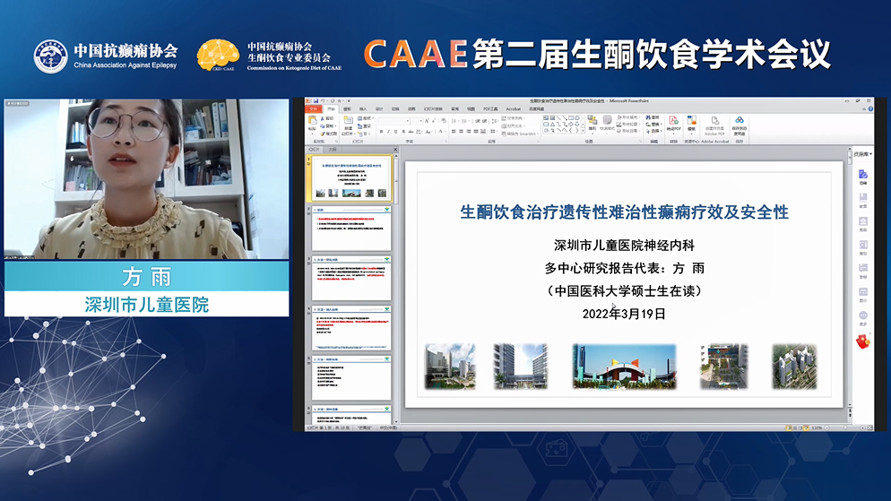Click the Clear Formatting icon
This screenshot has width=891, height=501.
pyautogui.click(x=444, y=120)
